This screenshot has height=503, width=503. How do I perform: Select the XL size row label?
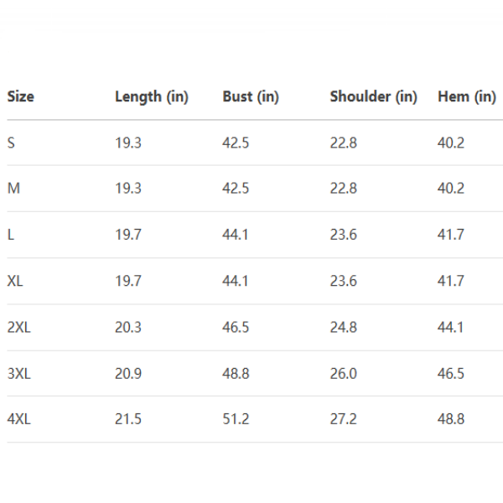click(x=15, y=281)
